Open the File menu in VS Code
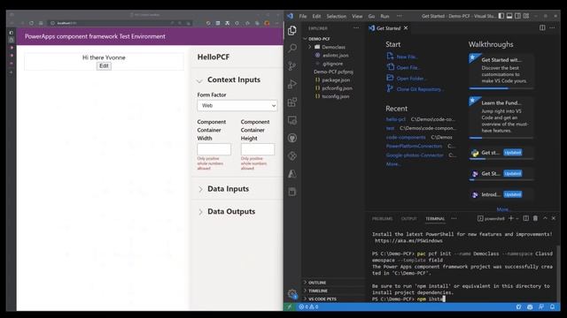Image resolution: width=567 pixels, height=318 pixels. tap(303, 16)
